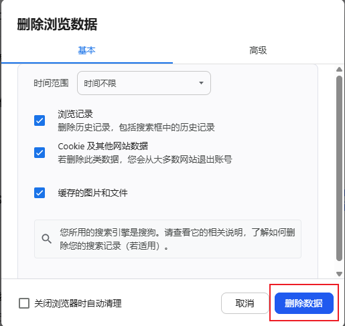Uncheck 缓存的图片和文件 checkbox

coord(40,193)
